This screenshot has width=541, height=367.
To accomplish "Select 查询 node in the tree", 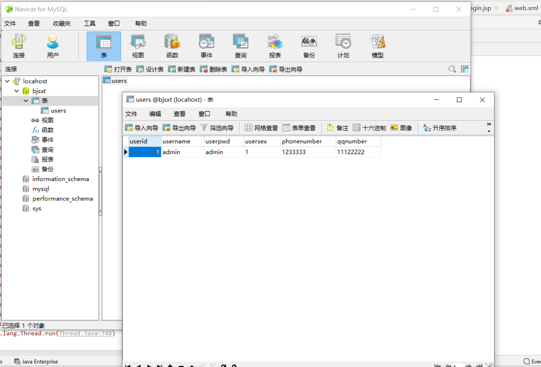I will 43,149.
